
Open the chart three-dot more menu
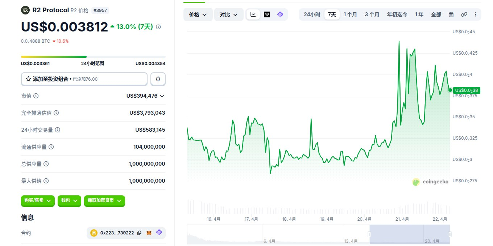[x=476, y=14]
